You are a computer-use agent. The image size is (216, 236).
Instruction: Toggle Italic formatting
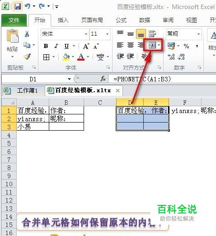pos(56,46)
